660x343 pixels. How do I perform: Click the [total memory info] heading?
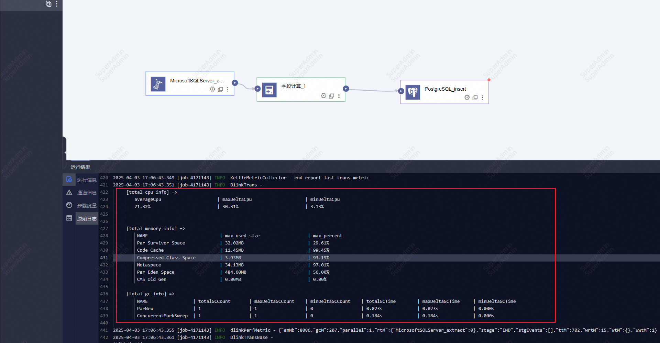tap(156, 228)
